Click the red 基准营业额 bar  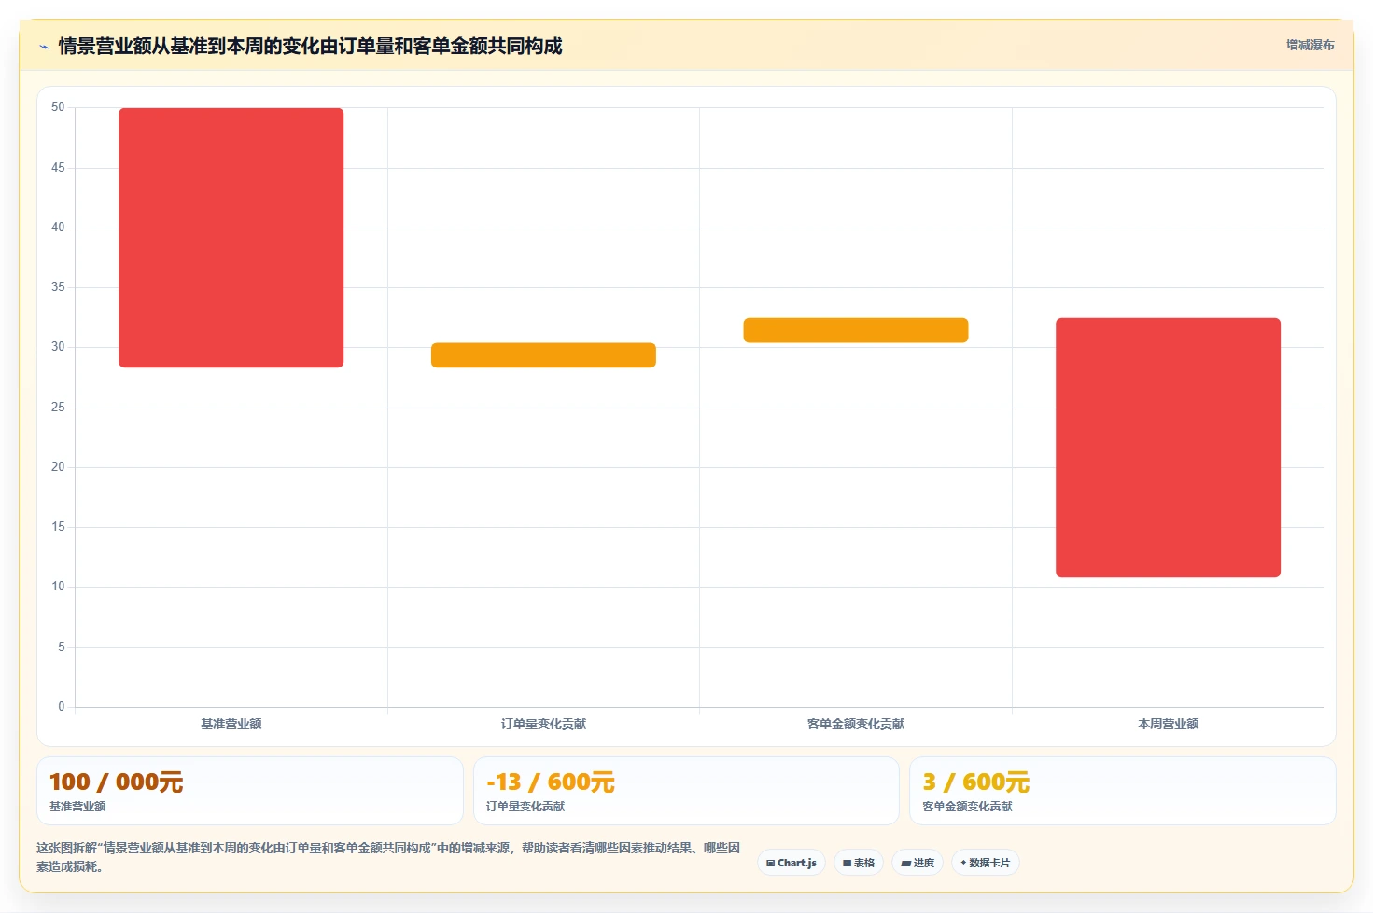tap(231, 238)
